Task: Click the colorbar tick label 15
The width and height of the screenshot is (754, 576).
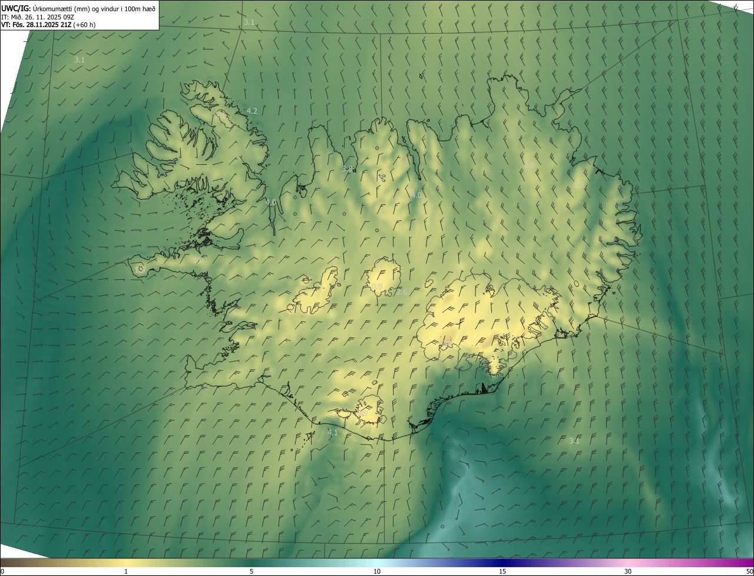Action: click(x=502, y=571)
